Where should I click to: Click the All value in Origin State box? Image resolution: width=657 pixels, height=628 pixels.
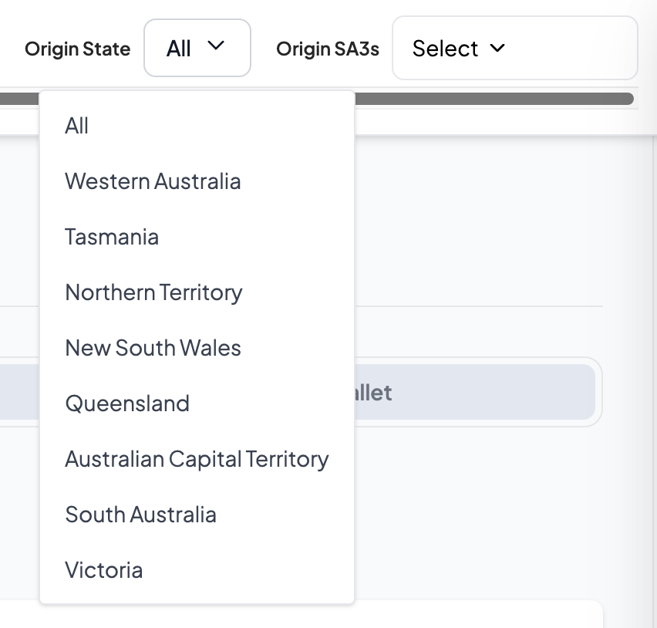[178, 49]
